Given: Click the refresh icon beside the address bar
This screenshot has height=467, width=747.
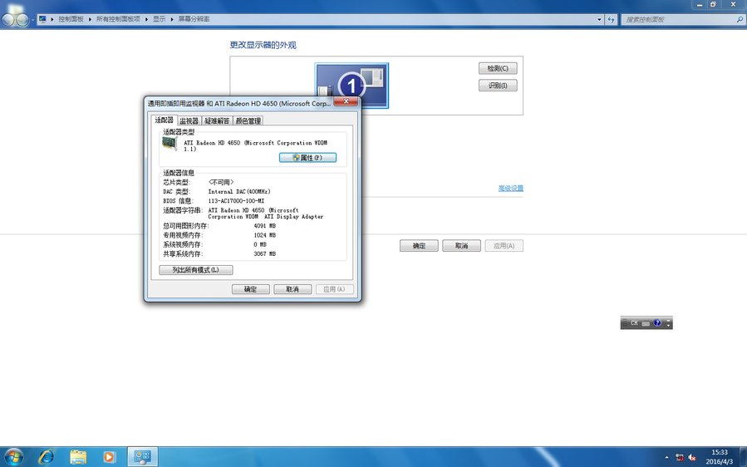Looking at the screenshot, I should 611,18.
